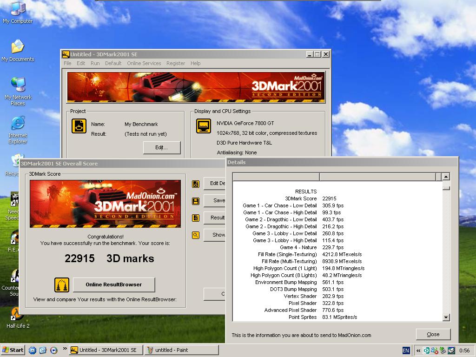Close the Details dialog via Close button
476x357 pixels.
click(433, 334)
